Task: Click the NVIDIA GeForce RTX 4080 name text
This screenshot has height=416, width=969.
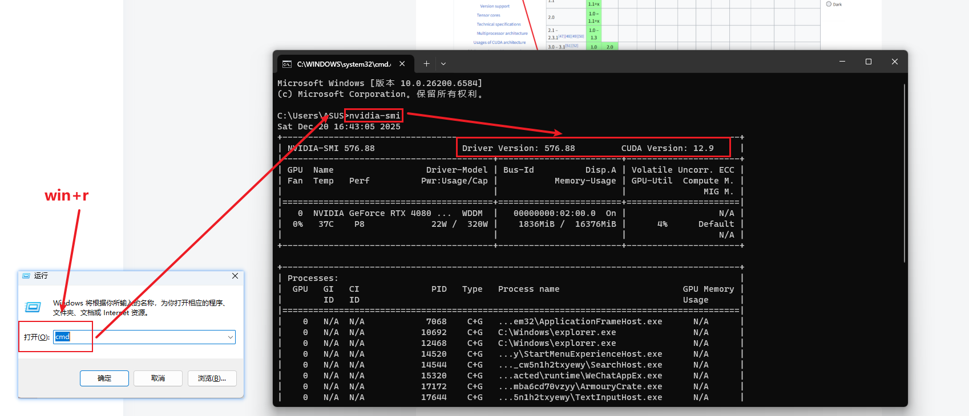Action: (382, 213)
